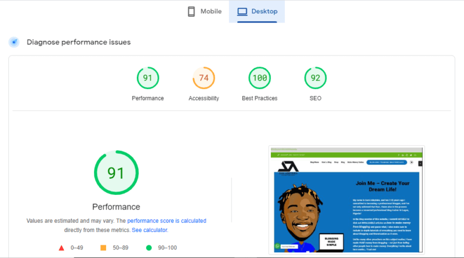Click the SEO label
This screenshot has width=464, height=258.
(x=316, y=98)
